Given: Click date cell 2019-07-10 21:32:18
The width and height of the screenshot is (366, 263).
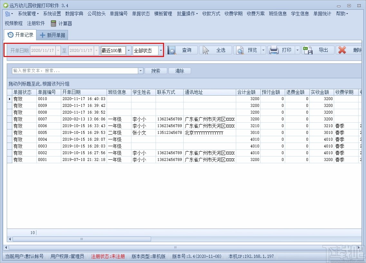Looking at the screenshot, I should click(x=84, y=160).
